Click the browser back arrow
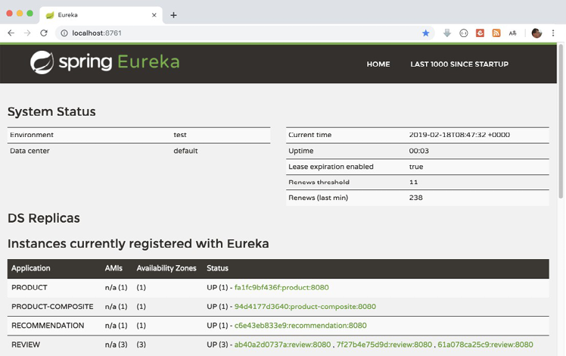Viewport: 566px width, 356px height. tap(11, 33)
